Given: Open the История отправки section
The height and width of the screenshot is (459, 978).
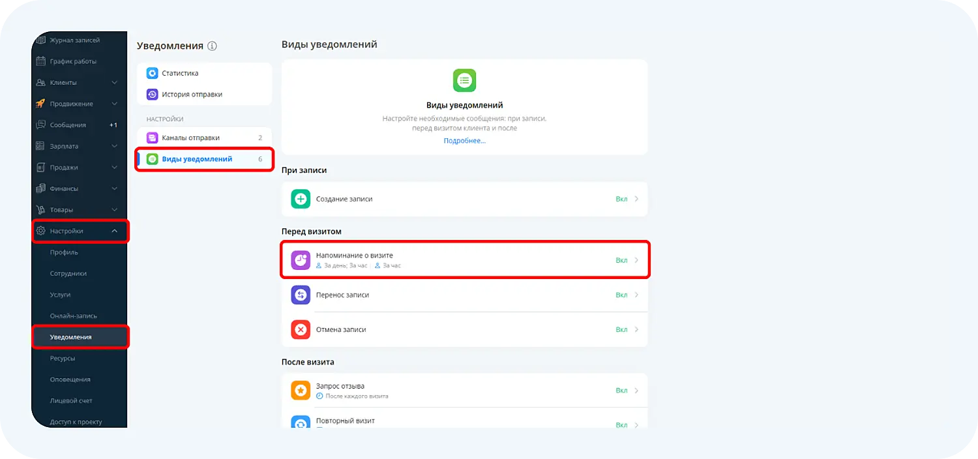Looking at the screenshot, I should click(204, 95).
